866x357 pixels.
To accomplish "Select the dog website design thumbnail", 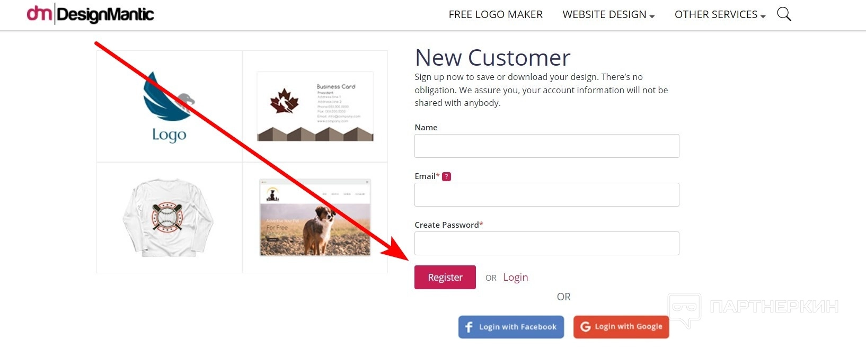I will coord(315,218).
